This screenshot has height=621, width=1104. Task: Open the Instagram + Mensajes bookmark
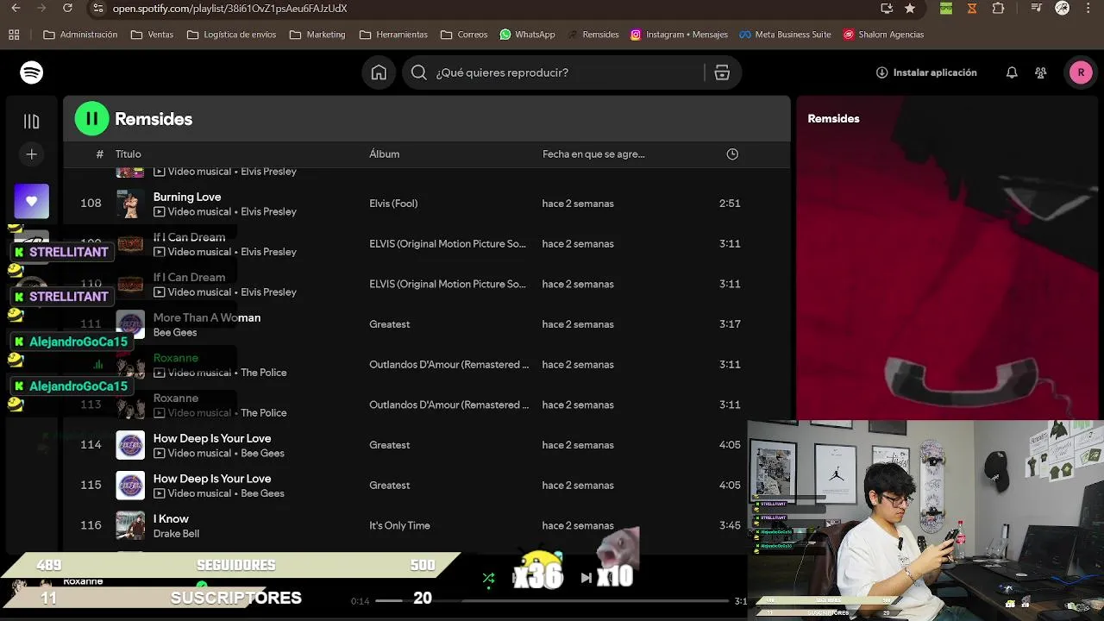[679, 34]
